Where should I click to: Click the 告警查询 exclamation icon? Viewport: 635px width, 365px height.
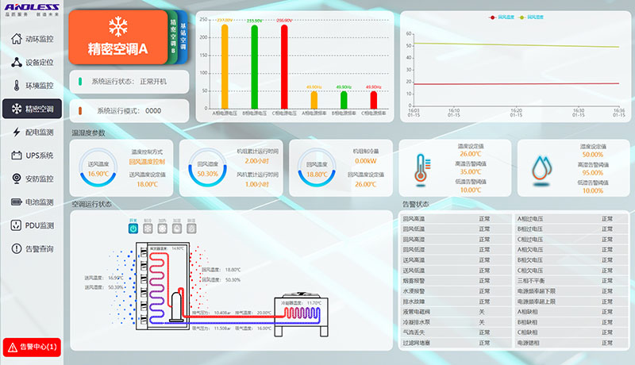pyautogui.click(x=17, y=249)
